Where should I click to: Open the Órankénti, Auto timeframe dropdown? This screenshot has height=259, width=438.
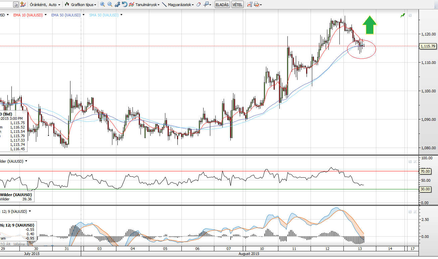tap(45, 5)
